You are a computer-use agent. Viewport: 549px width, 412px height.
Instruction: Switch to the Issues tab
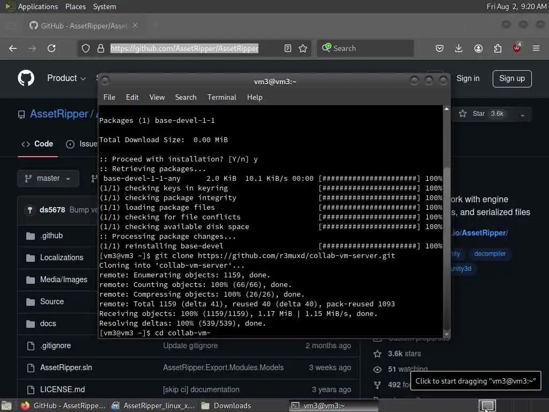81,144
